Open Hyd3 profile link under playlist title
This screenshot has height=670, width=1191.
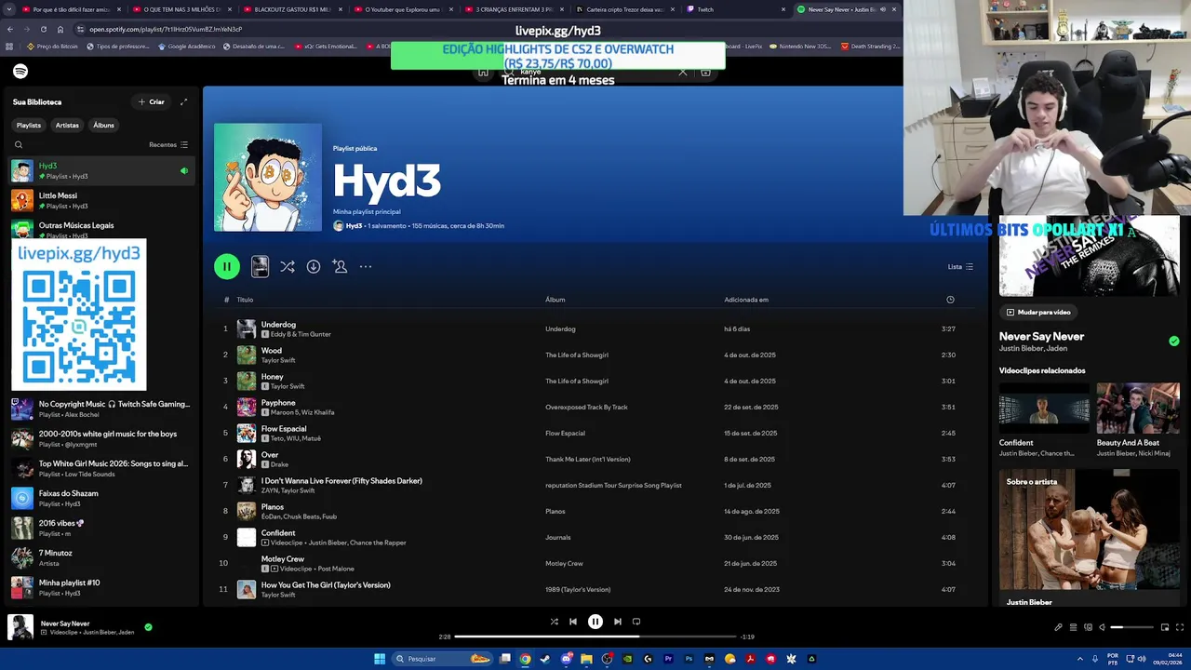click(355, 226)
